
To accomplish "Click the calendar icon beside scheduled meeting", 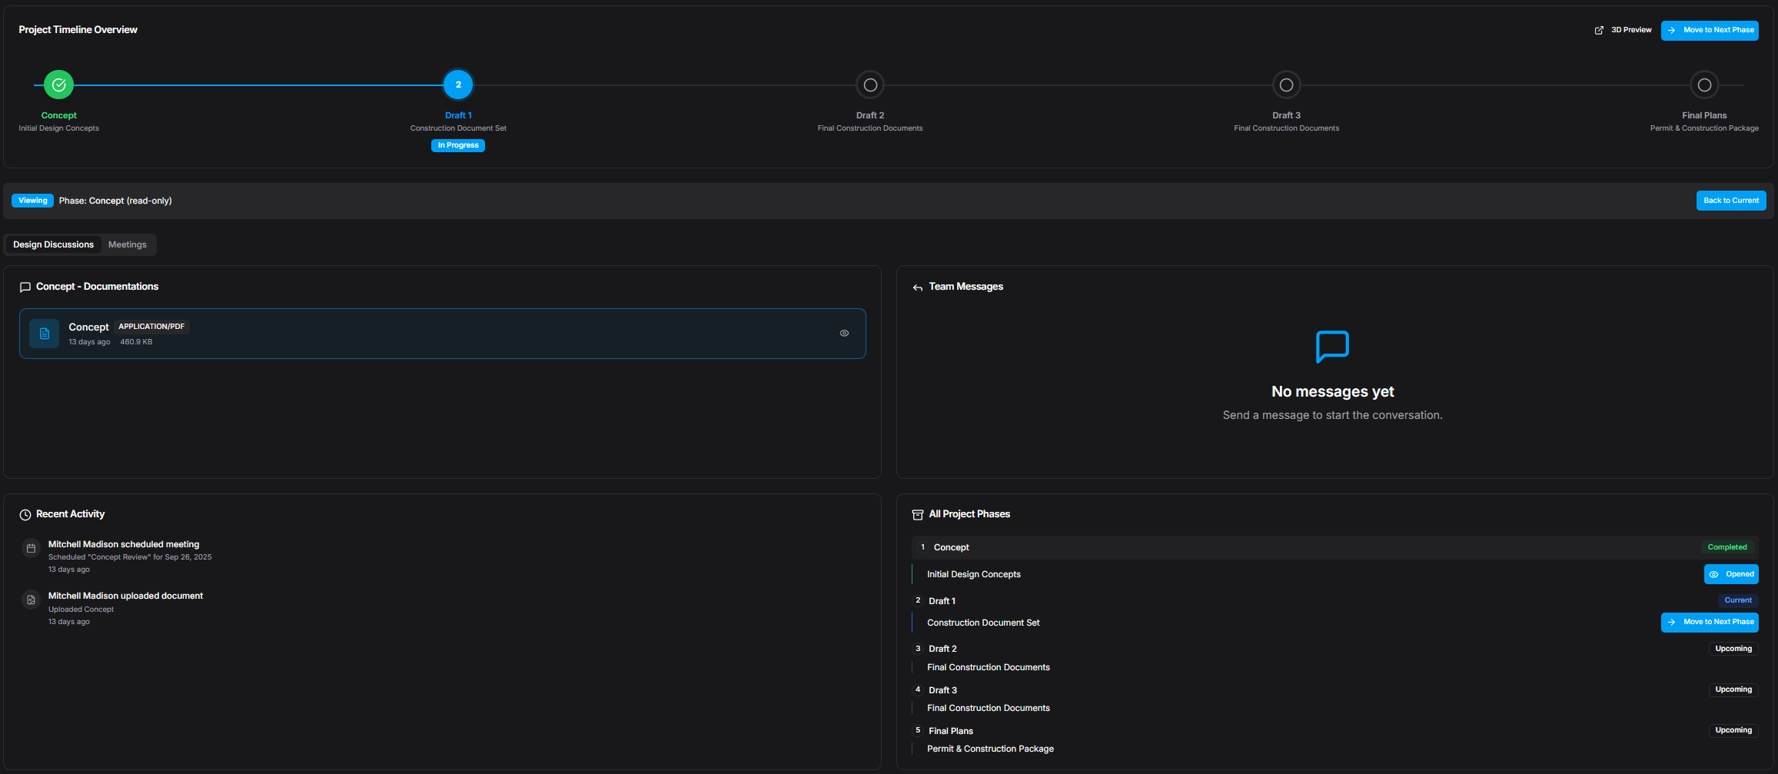I will coord(31,548).
